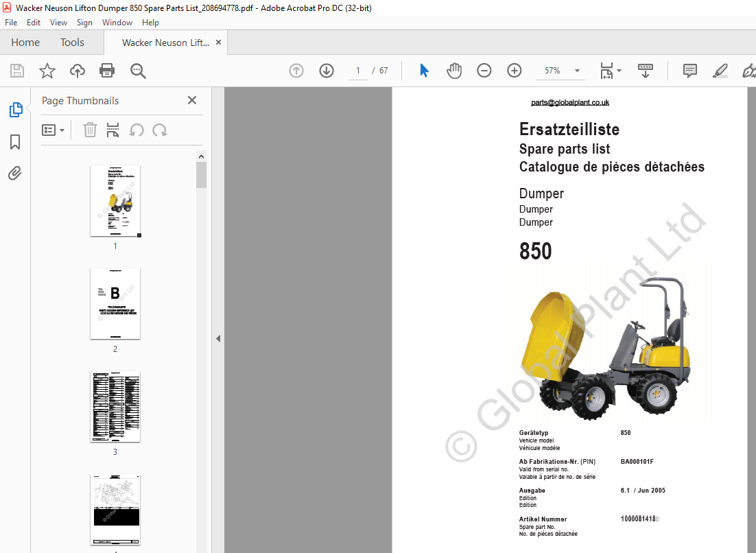Image resolution: width=756 pixels, height=553 pixels.
Task: Click the upload to cloud icon
Action: [x=77, y=71]
